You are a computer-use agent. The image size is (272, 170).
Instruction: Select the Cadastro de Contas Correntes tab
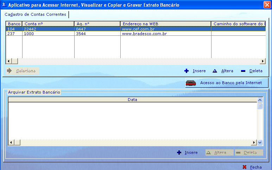point(35,14)
